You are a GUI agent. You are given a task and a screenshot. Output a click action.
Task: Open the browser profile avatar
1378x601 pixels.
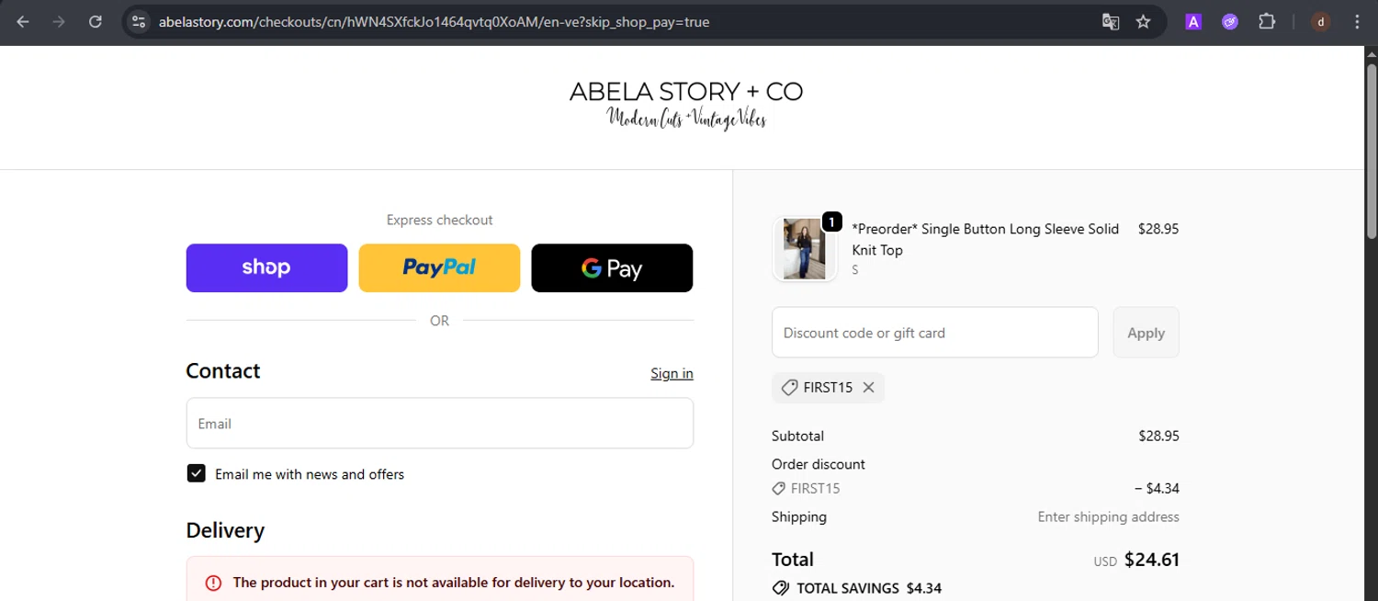pos(1321,21)
